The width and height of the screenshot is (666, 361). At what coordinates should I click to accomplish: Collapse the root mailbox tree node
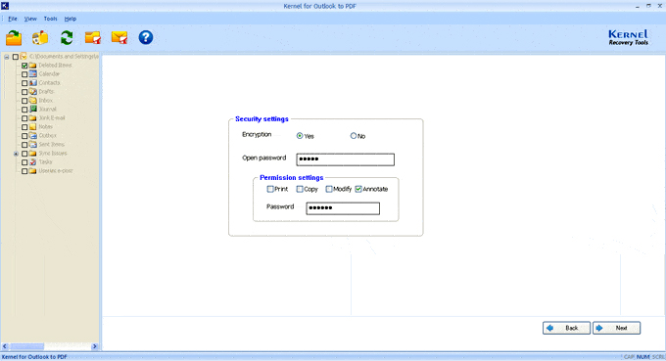7,57
